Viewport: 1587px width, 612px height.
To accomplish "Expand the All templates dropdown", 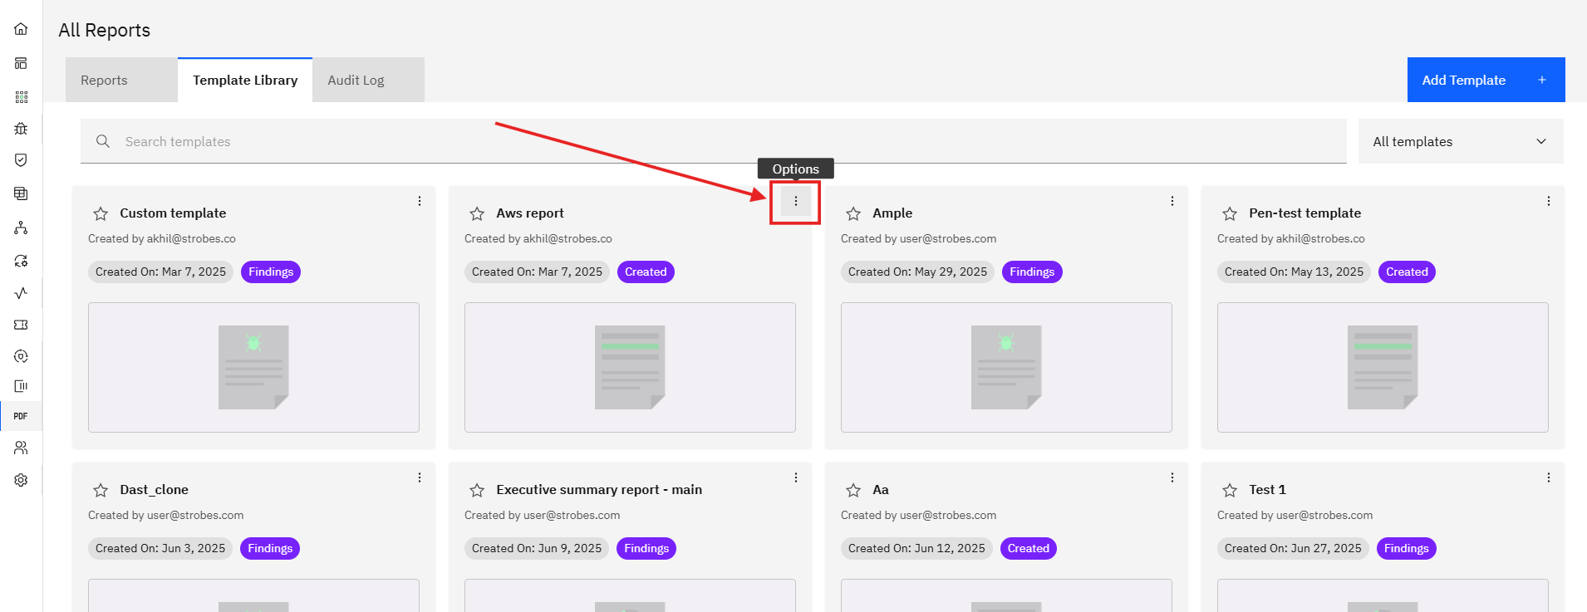I will pyautogui.click(x=1461, y=141).
